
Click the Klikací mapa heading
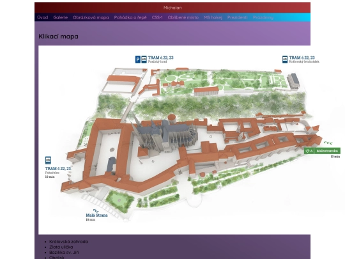point(58,36)
